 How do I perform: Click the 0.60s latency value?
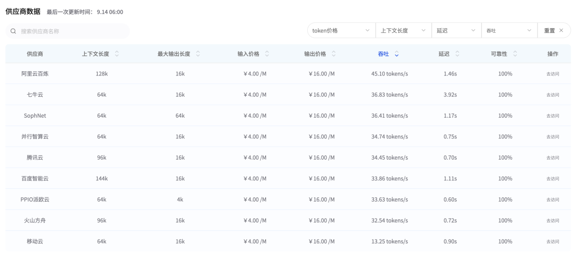(450, 200)
